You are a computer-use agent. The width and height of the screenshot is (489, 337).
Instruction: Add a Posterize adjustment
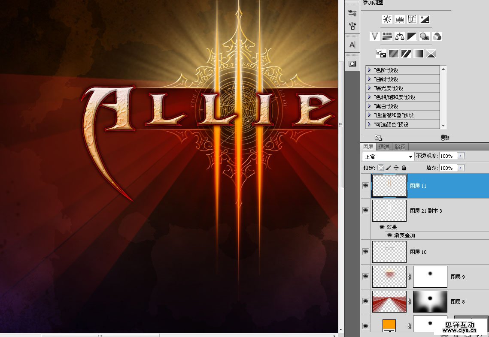coord(394,54)
